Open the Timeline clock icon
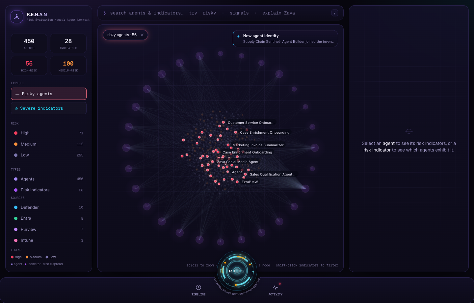This screenshot has width=474, height=303. (198, 287)
